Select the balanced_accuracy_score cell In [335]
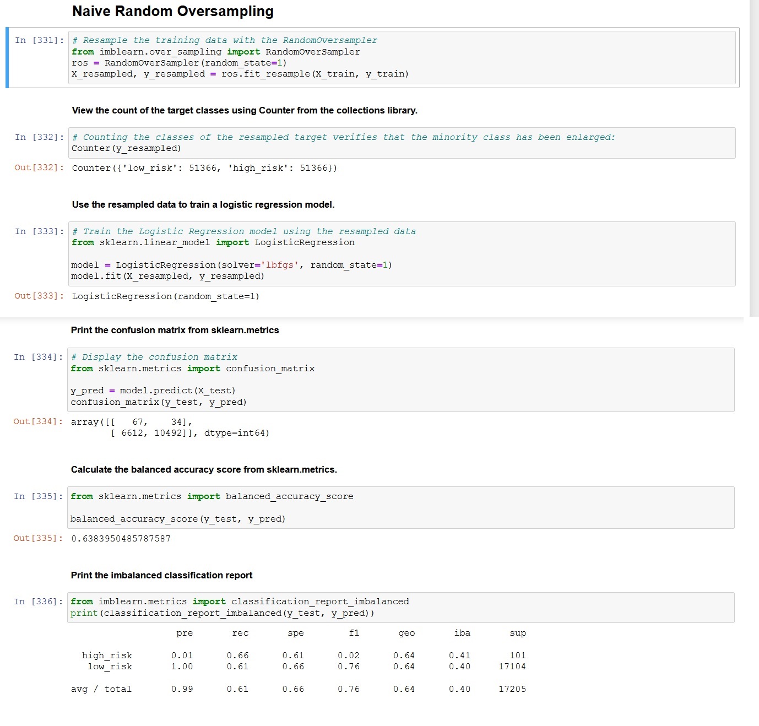This screenshot has width=759, height=726. [x=386, y=507]
